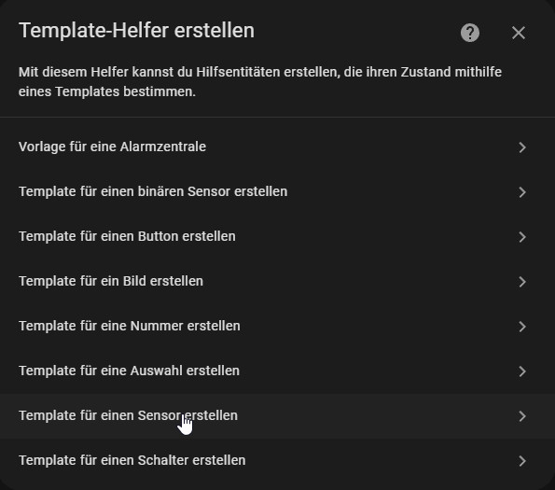Image resolution: width=555 pixels, height=490 pixels.
Task: Choose Template für einen binären Sensor erstellen
Action: [278, 192]
